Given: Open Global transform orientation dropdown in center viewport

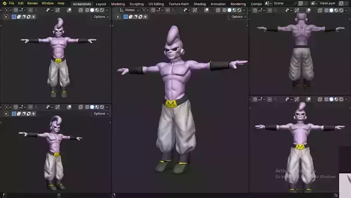Looking at the screenshot, I should pos(129,10).
